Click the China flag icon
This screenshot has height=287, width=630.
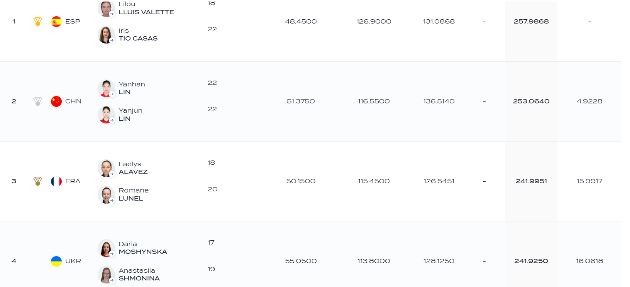tap(56, 101)
